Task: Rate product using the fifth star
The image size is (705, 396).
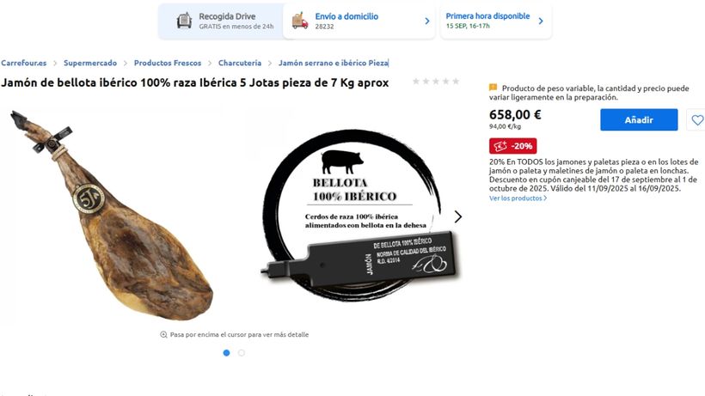Action: click(456, 82)
